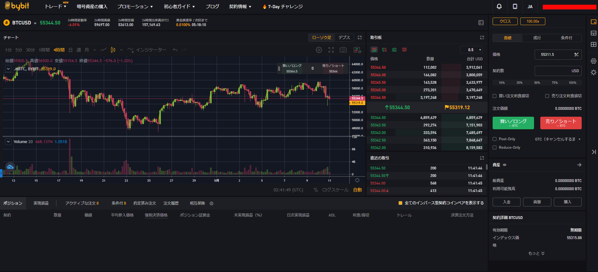This screenshot has width=598, height=272.
Task: Open the chart axis settings gear at the bottom right
Action: 357,180
